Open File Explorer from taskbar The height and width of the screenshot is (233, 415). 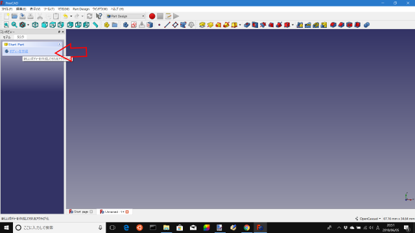pyautogui.click(x=166, y=227)
